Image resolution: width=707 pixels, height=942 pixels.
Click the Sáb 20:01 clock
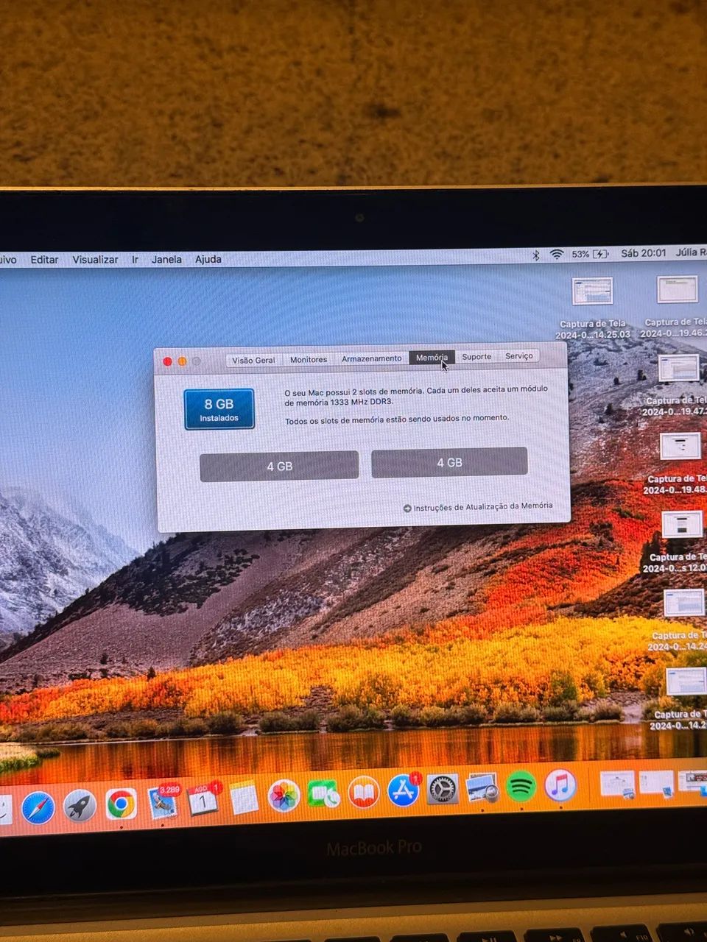pos(643,253)
